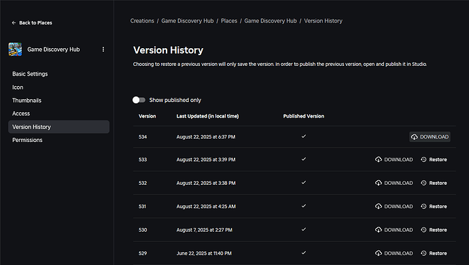Click version number 532
Image resolution: width=469 pixels, height=265 pixels.
coord(143,183)
